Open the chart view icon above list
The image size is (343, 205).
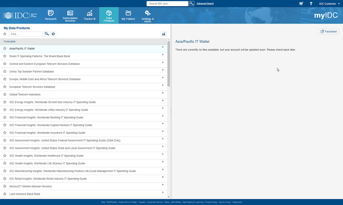coord(163,34)
